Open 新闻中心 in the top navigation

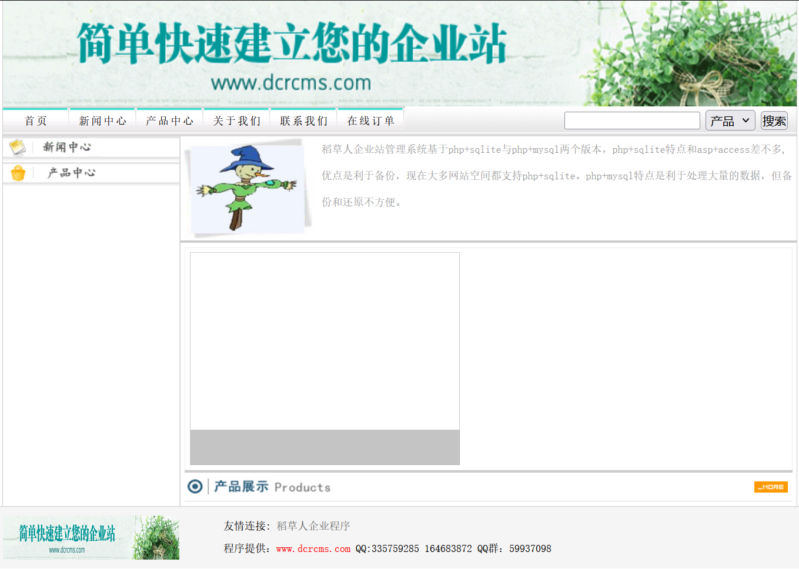click(x=103, y=121)
